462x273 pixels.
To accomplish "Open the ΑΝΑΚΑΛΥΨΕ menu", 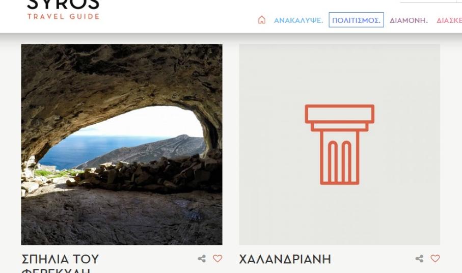I will click(298, 20).
